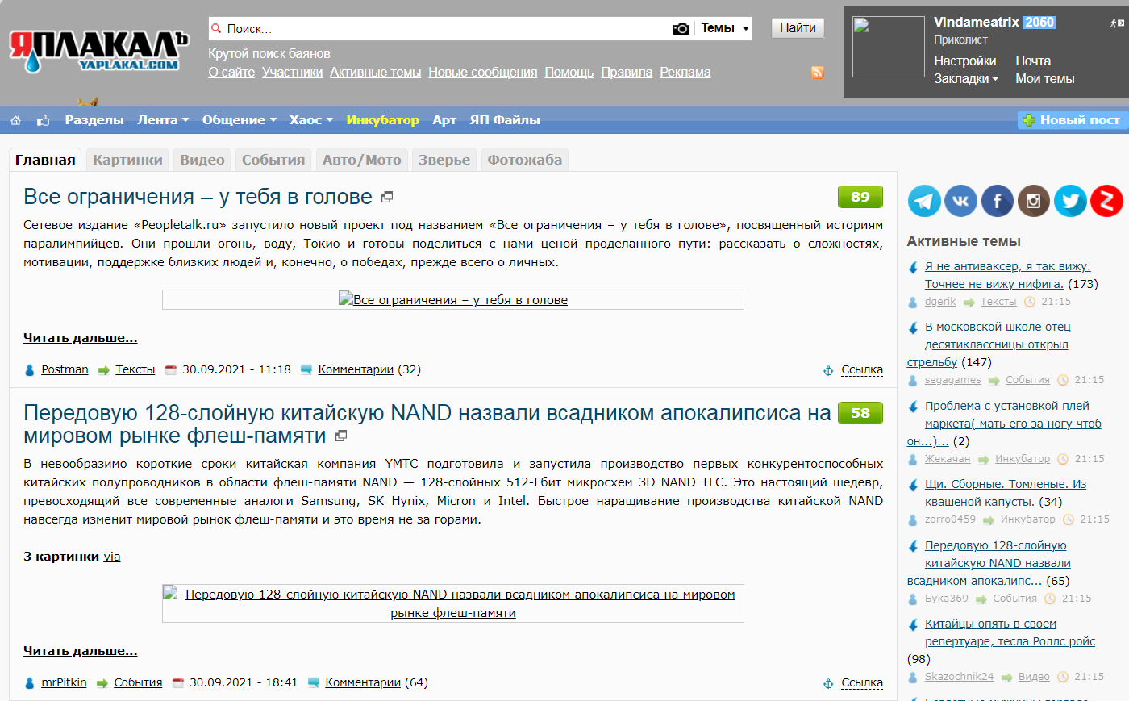
Task: Switch to the Фотожаба tab
Action: [x=525, y=160]
